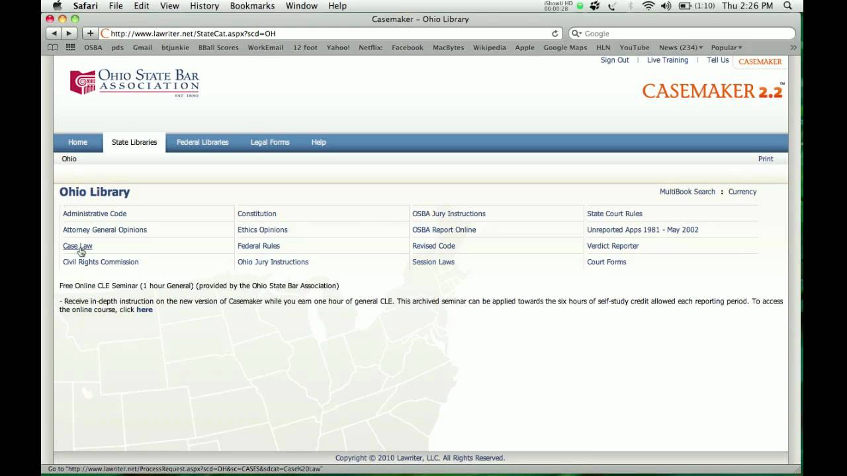Open Civil Rights Commission link

[x=101, y=262]
